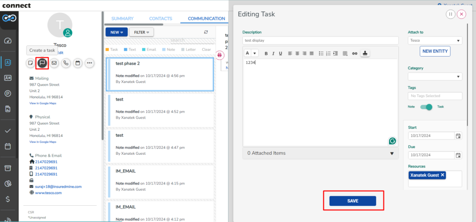Screen dimensions: 476x222
Task: Insert a bulleted list
Action: 321,54
